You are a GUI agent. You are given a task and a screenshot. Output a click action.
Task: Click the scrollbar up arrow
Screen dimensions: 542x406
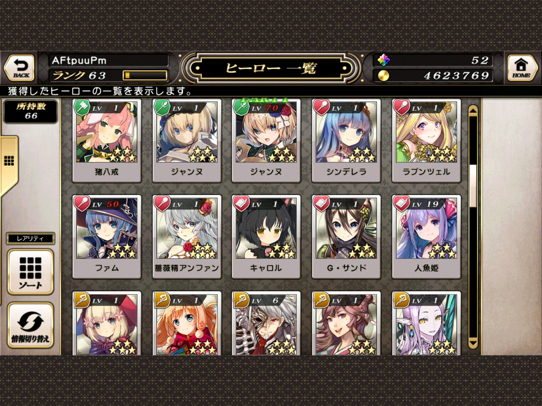(x=473, y=110)
